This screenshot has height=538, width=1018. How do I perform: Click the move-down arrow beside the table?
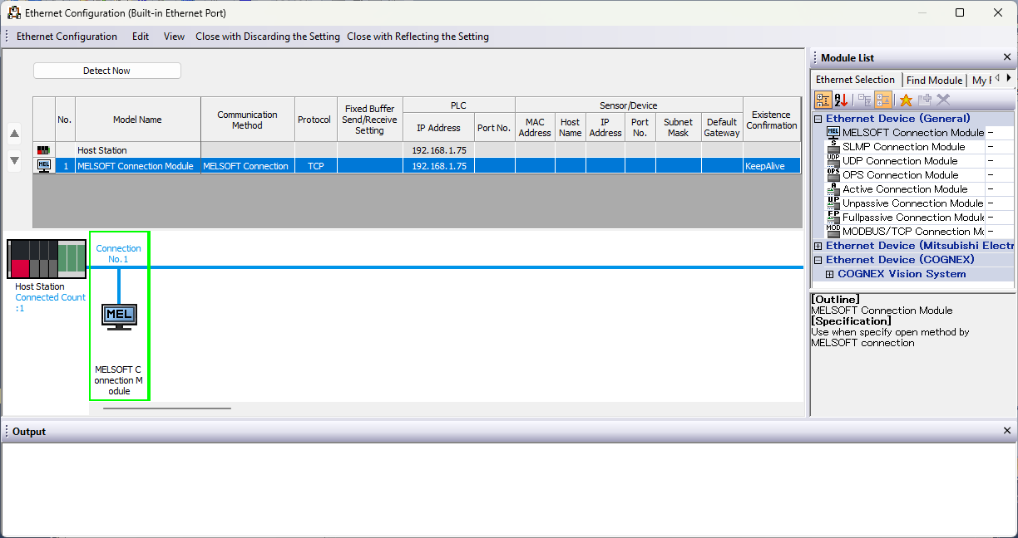pos(14,161)
